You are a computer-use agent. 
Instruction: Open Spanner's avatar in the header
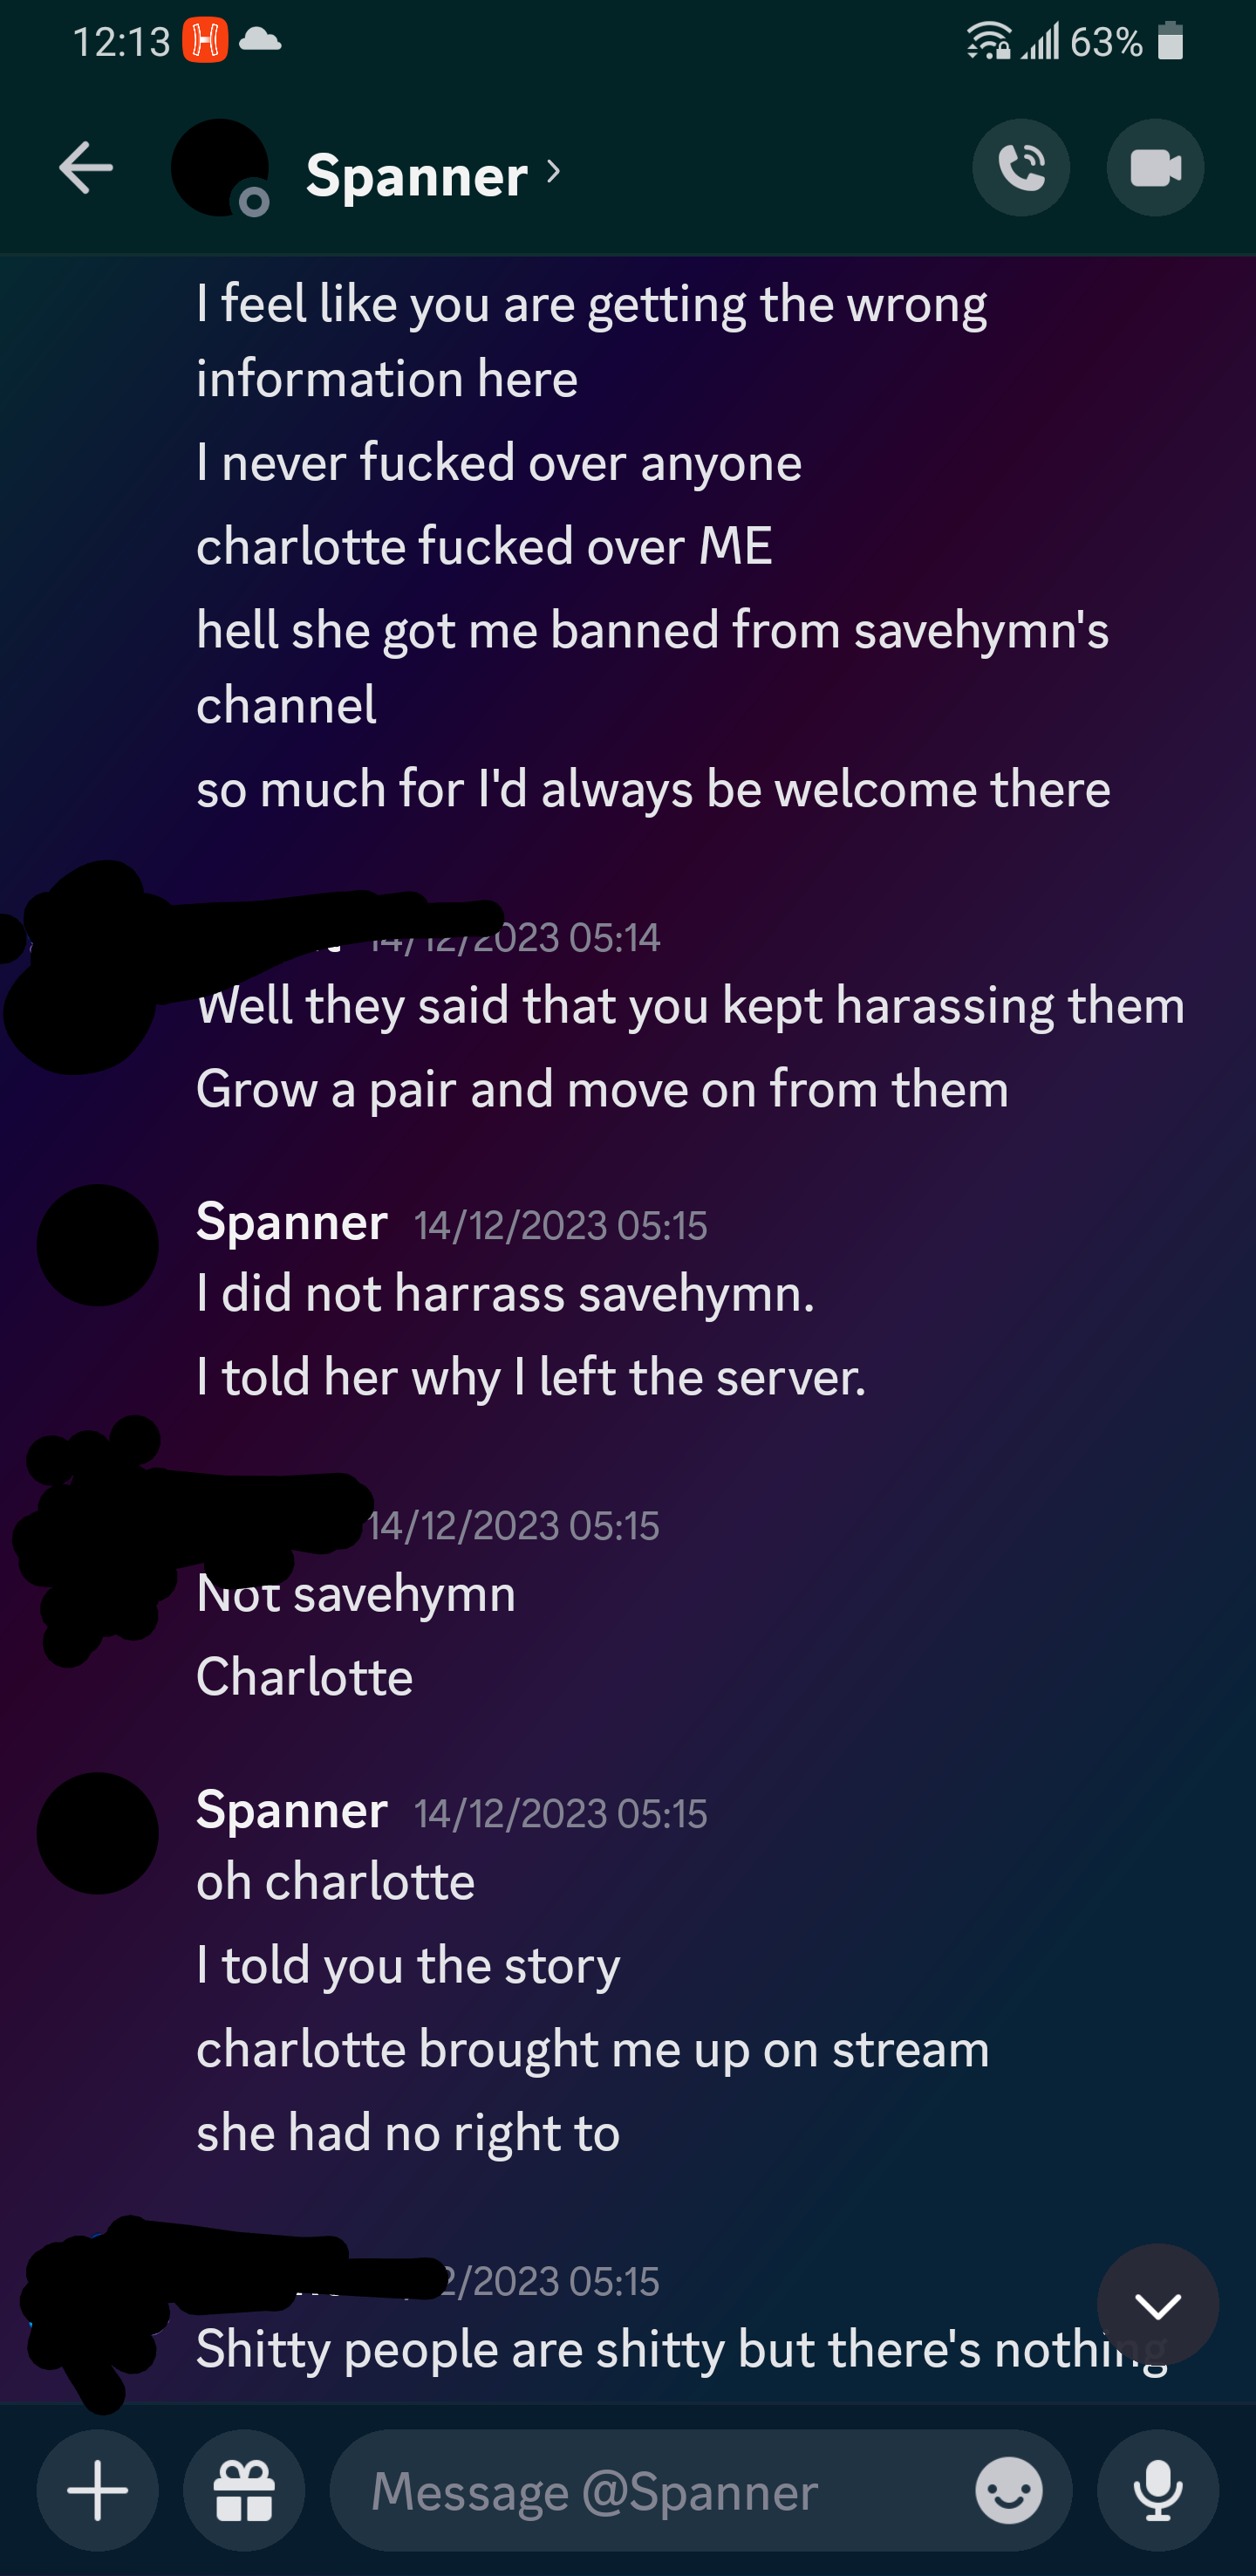tap(220, 168)
